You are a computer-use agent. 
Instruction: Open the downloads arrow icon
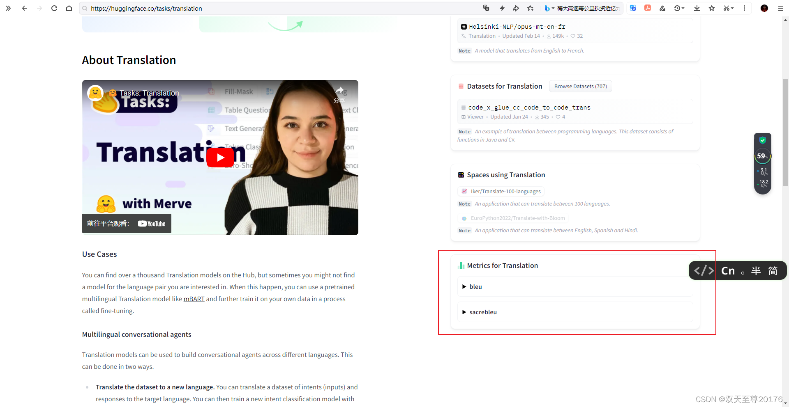(697, 8)
